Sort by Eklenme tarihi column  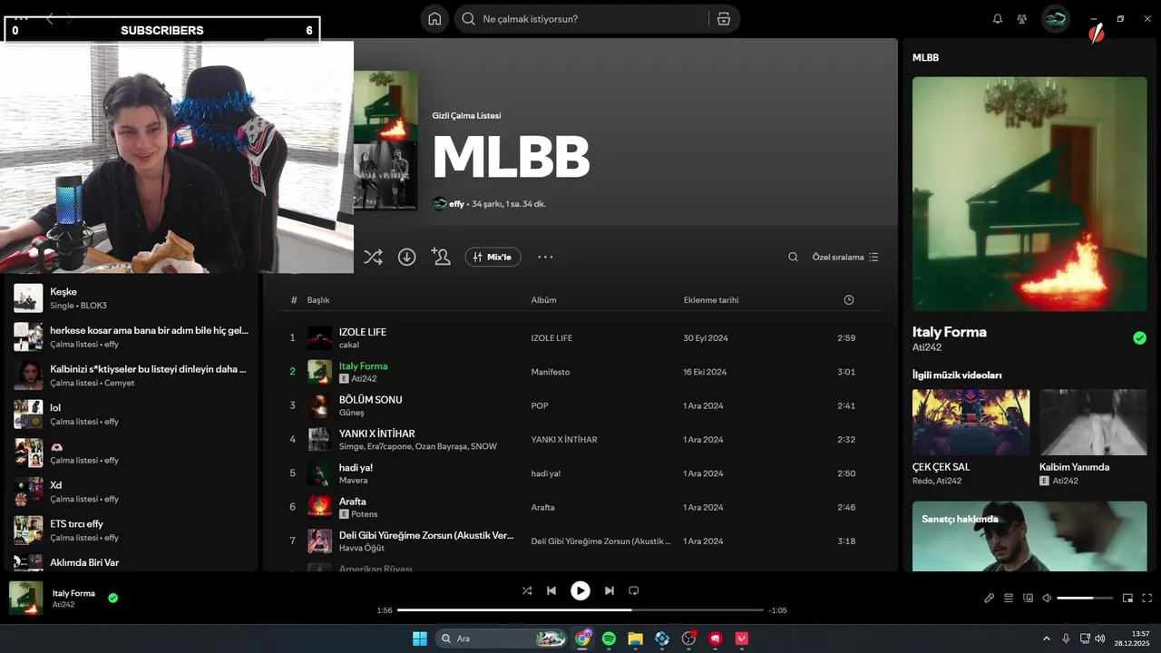pos(711,300)
